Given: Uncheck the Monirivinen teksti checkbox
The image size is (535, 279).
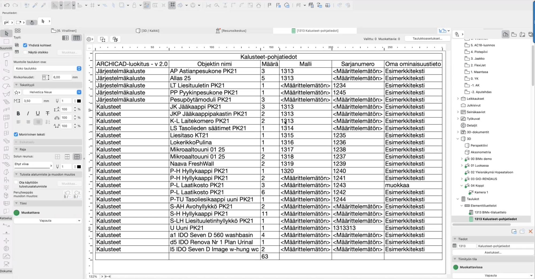Looking at the screenshot, I should pos(16,134).
